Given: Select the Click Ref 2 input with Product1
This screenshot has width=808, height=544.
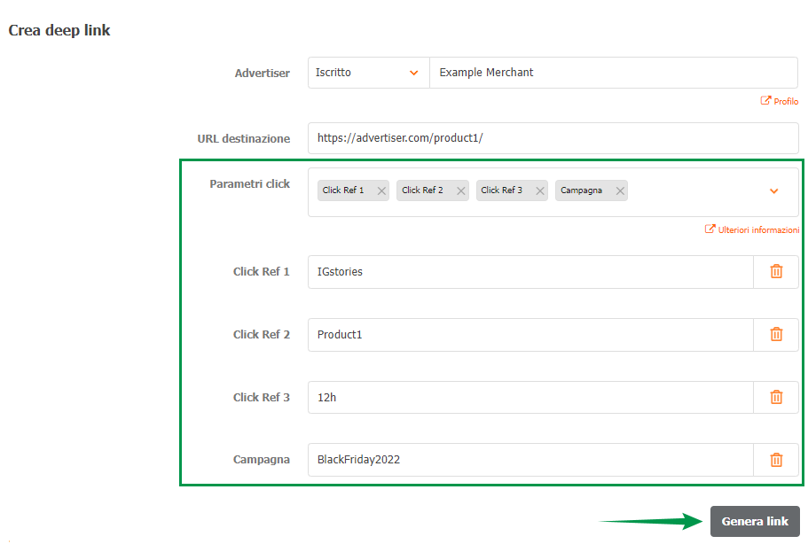Looking at the screenshot, I should point(530,335).
